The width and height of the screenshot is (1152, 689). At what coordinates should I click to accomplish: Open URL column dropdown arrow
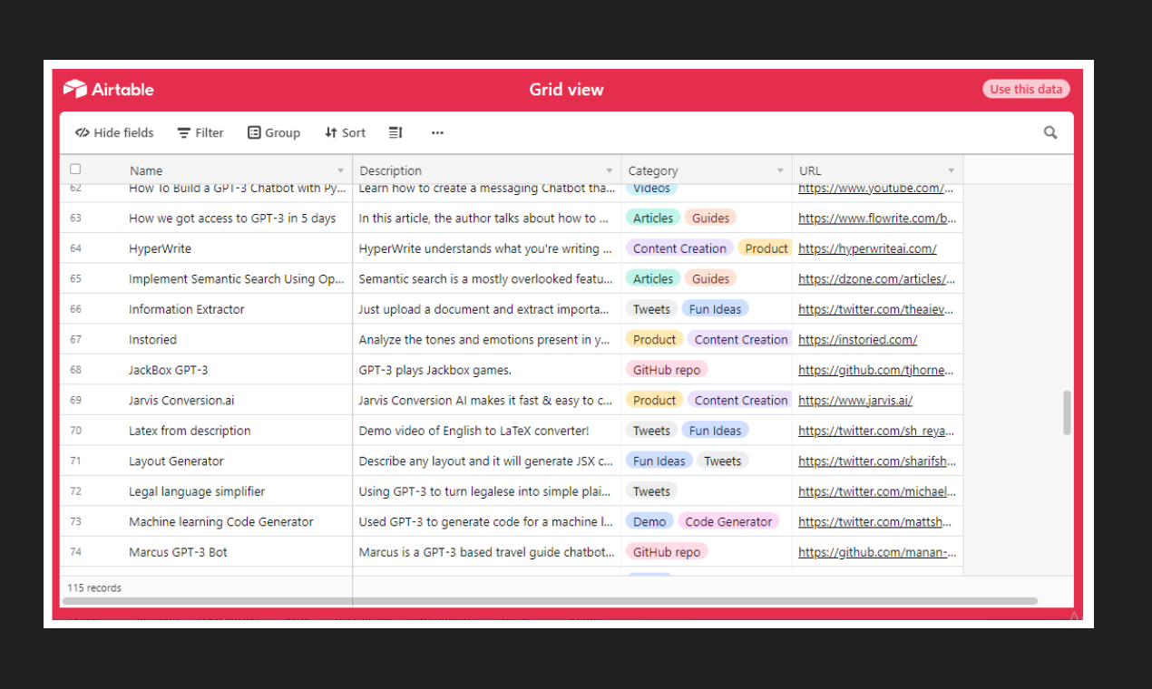(952, 170)
